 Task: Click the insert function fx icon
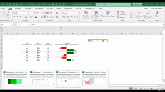coord(28,25)
